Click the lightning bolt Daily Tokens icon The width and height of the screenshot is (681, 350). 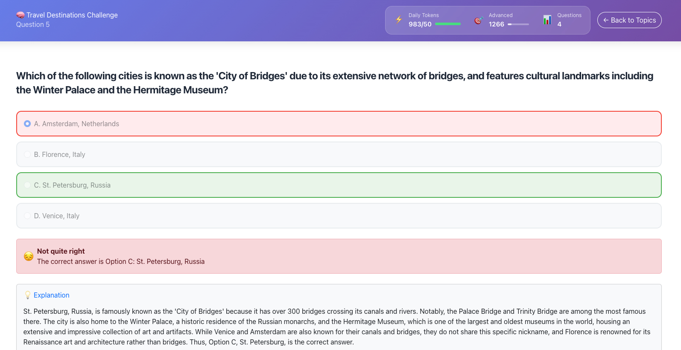(399, 20)
